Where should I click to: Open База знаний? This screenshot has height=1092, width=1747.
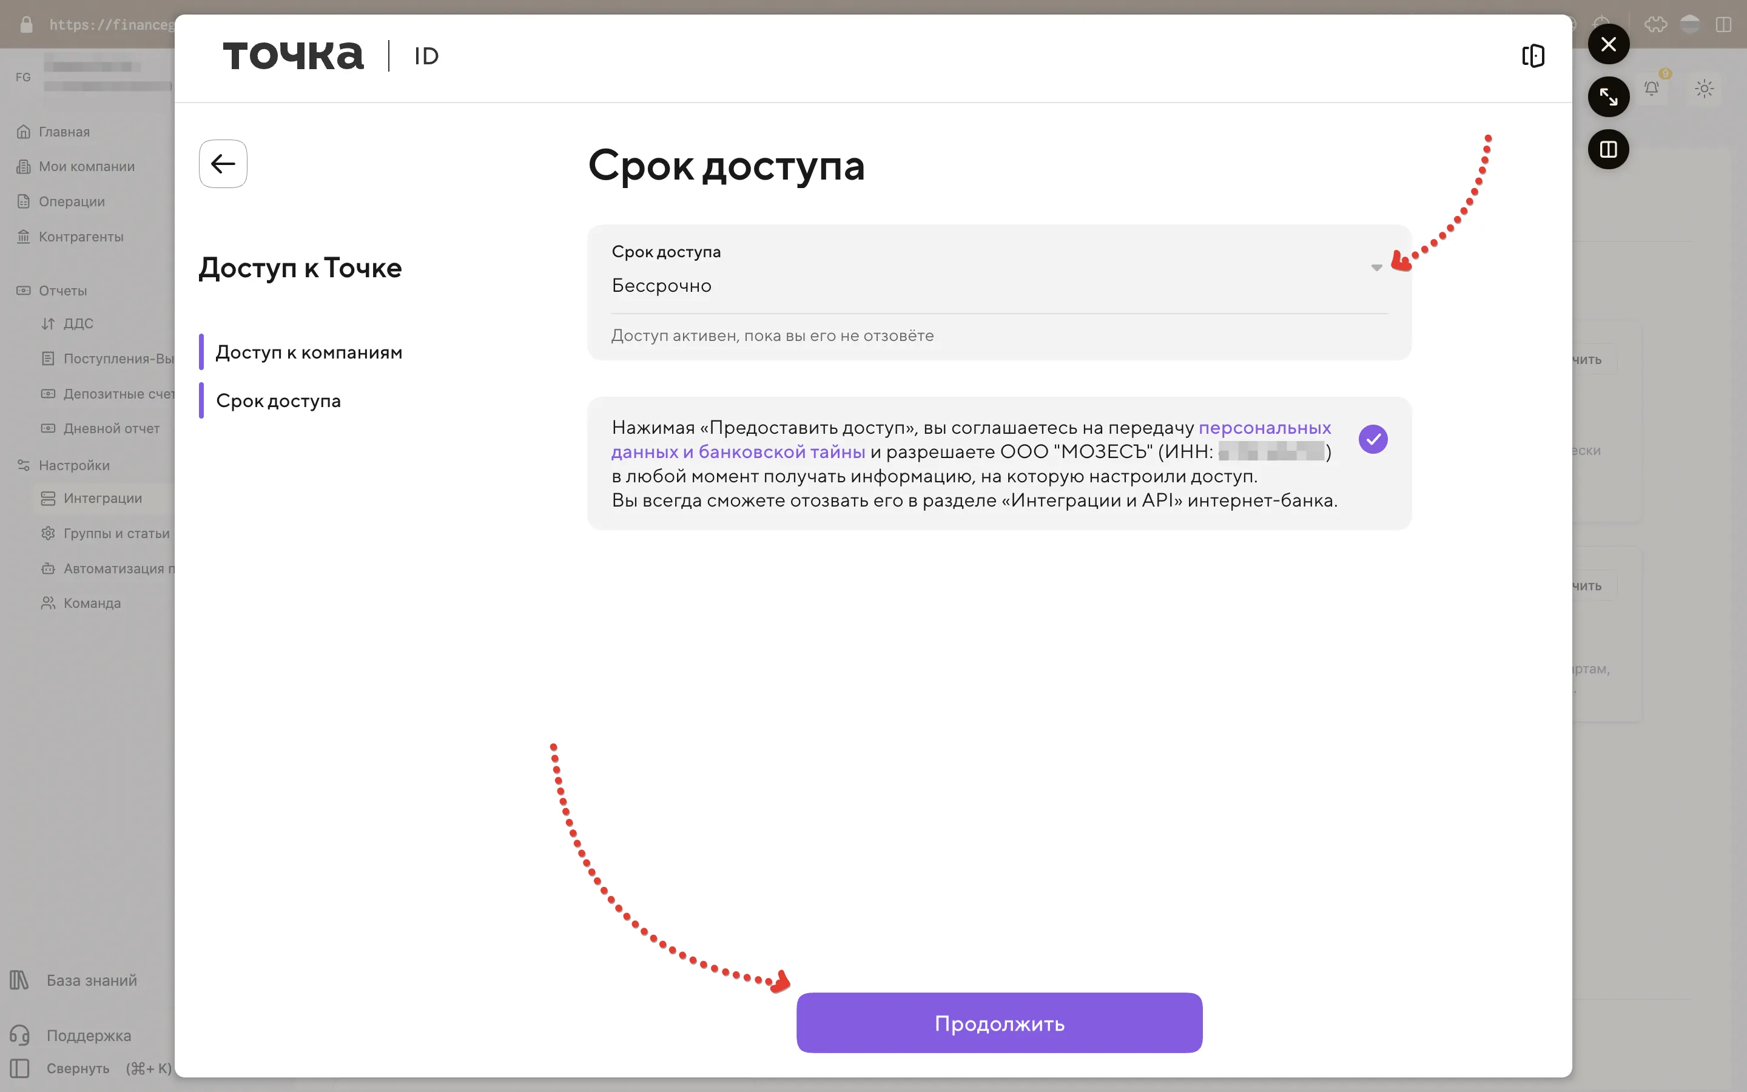pyautogui.click(x=92, y=980)
